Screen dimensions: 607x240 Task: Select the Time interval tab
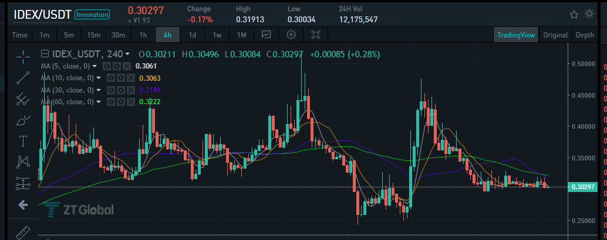pos(20,35)
